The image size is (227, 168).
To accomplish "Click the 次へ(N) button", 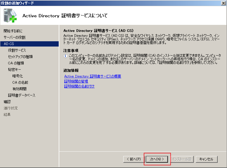I will [157, 159].
